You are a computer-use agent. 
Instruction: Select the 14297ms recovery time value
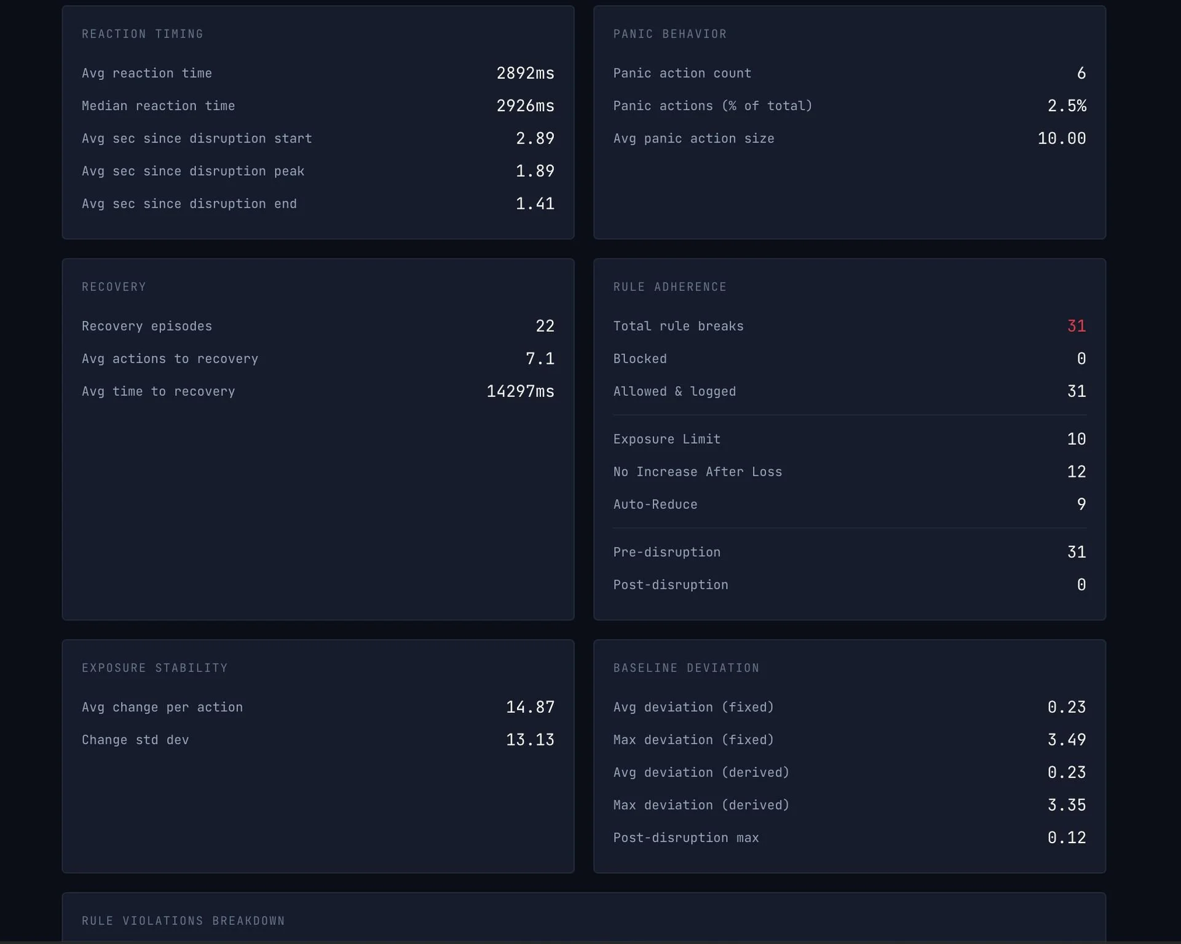pos(520,391)
